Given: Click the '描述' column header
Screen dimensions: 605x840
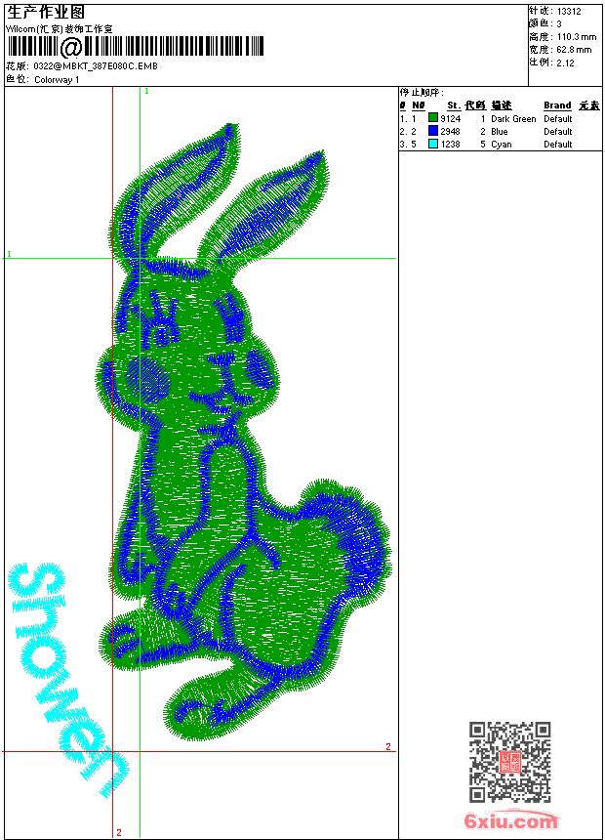Looking at the screenshot, I should click(502, 105).
